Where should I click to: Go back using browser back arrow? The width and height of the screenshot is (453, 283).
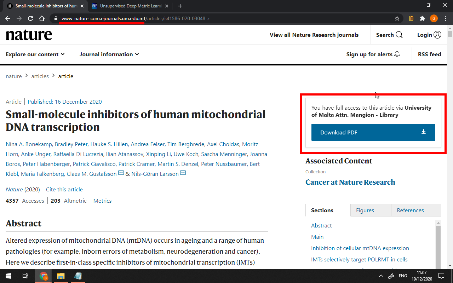point(8,18)
